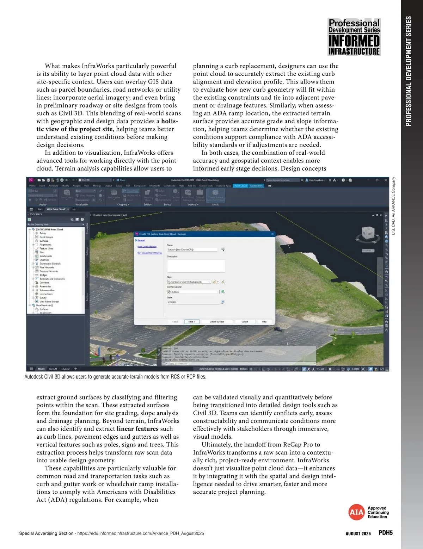Click the name template icon beside Name field
The width and height of the screenshot is (423, 549).
[x=223, y=249]
